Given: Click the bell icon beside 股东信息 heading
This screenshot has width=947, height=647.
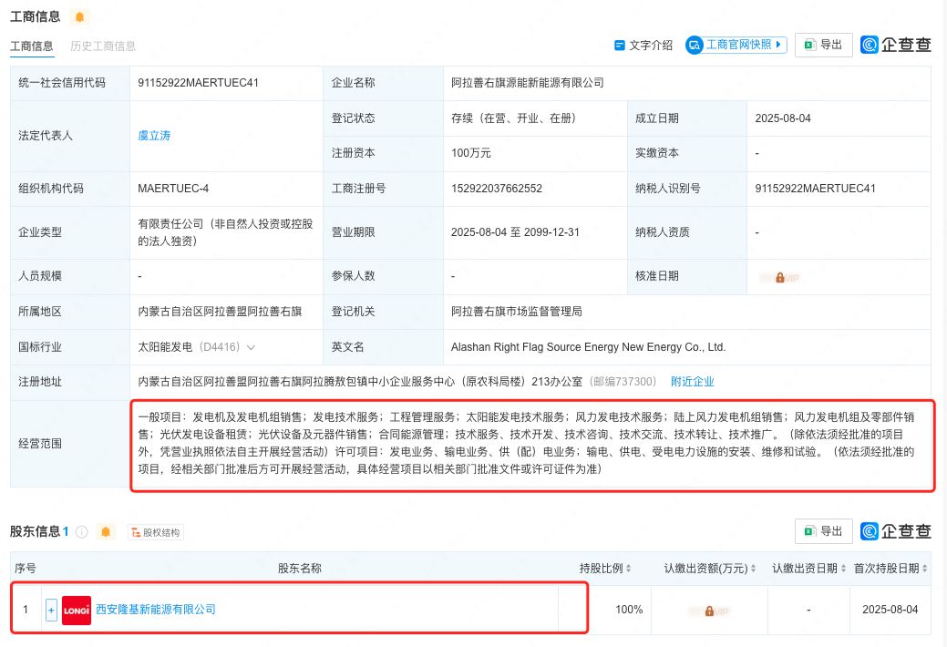Looking at the screenshot, I should click(x=106, y=531).
